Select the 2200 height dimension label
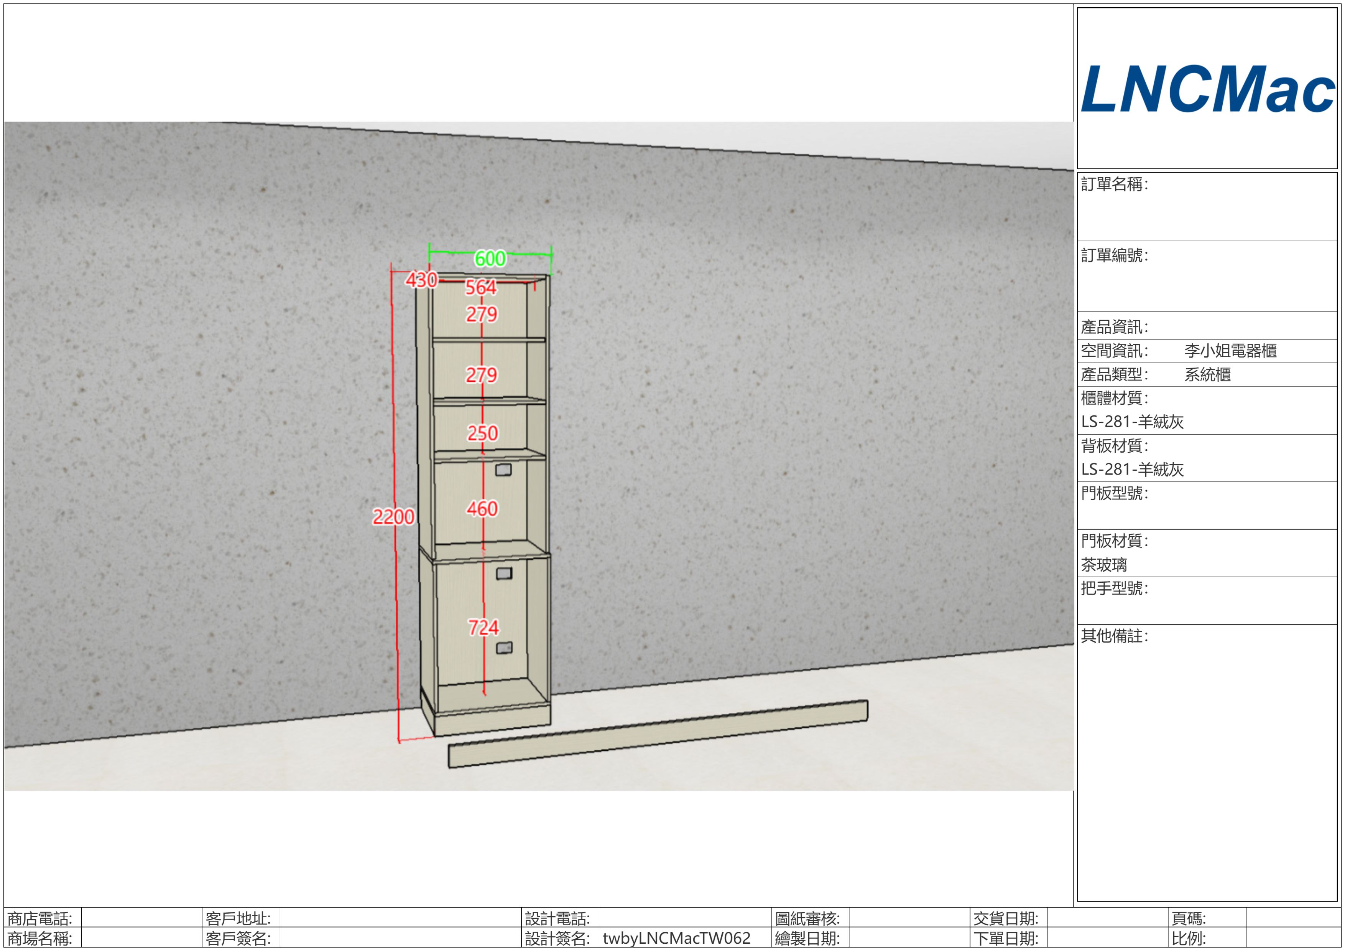Image resolution: width=1345 pixels, height=951 pixels. coord(393,517)
